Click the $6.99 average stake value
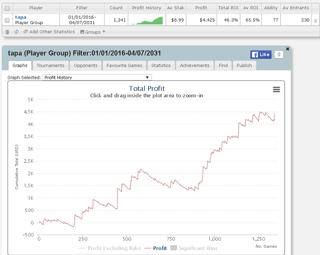Viewport: 320px width, 255px height. [177, 20]
